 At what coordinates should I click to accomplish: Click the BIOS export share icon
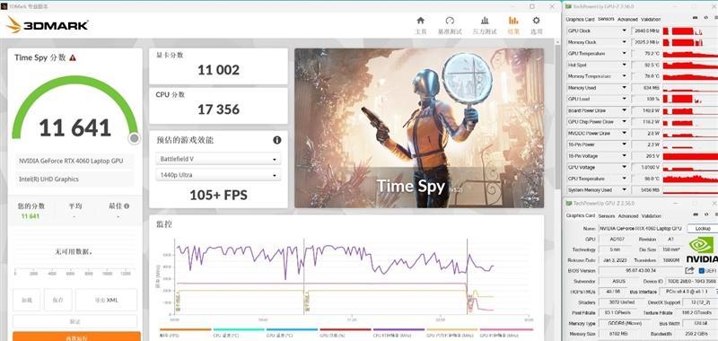pos(689,270)
